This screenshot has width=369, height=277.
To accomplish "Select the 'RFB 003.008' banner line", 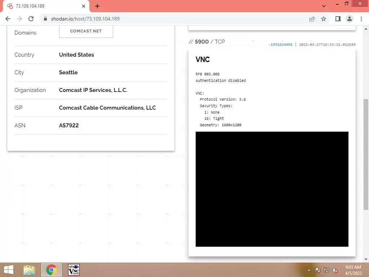I will [207, 74].
